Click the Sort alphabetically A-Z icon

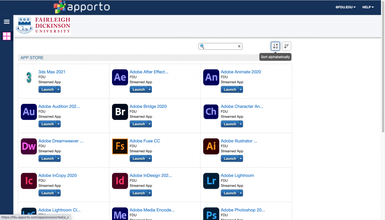pyautogui.click(x=275, y=46)
